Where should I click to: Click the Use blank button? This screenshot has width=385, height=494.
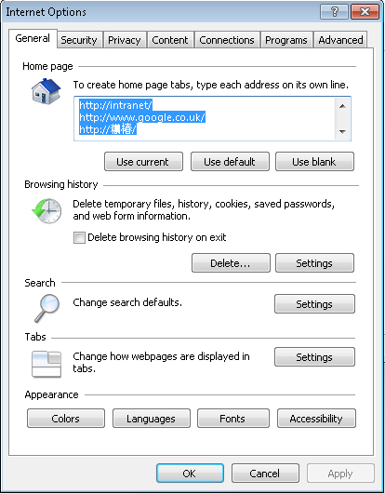(314, 162)
